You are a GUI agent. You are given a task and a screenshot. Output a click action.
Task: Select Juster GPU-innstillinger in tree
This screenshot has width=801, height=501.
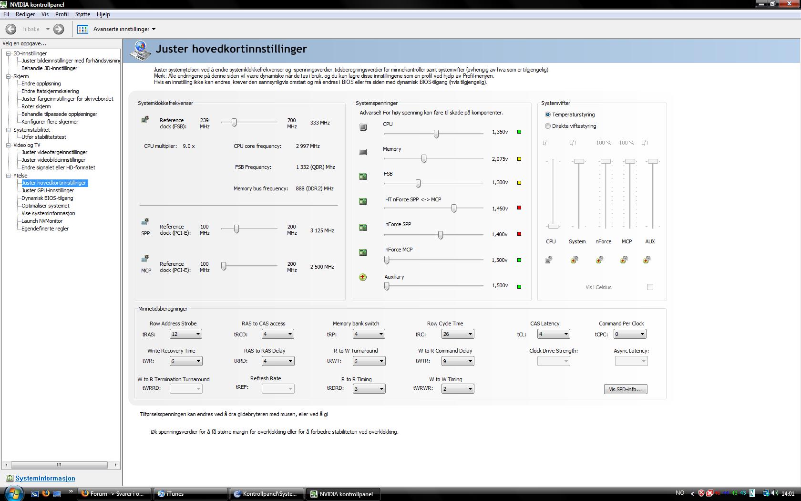coord(48,190)
